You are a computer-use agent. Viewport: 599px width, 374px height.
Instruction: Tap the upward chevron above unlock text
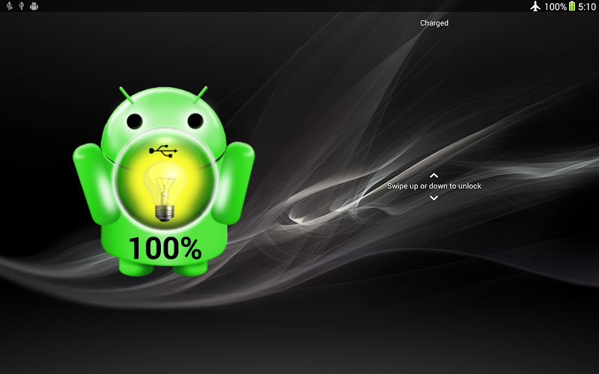tap(434, 176)
